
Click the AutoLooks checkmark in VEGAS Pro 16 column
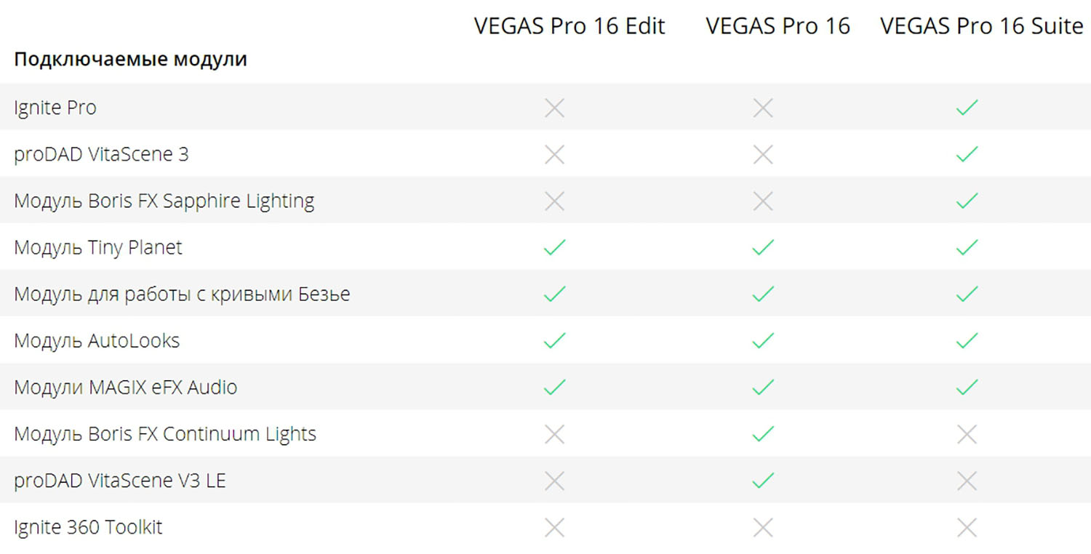763,341
